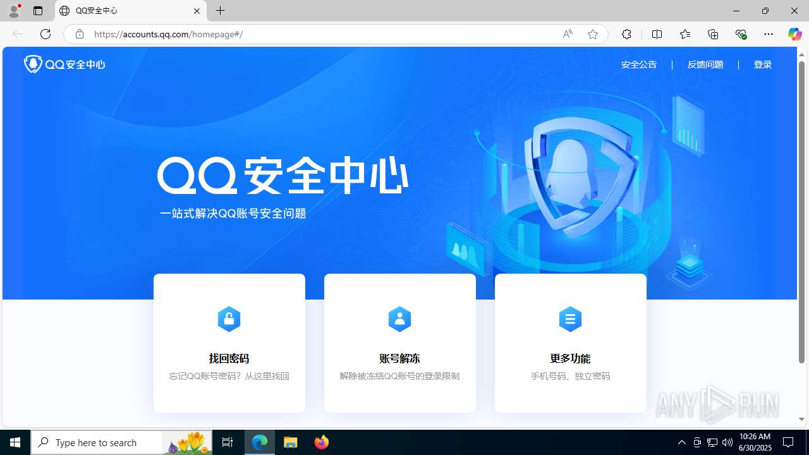Click text 手机号码、独立密码
809x455 pixels.
[570, 376]
